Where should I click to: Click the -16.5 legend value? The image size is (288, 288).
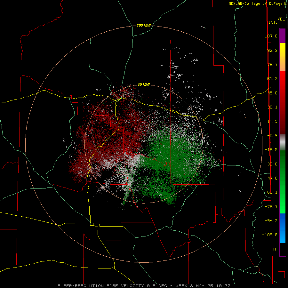(271, 150)
